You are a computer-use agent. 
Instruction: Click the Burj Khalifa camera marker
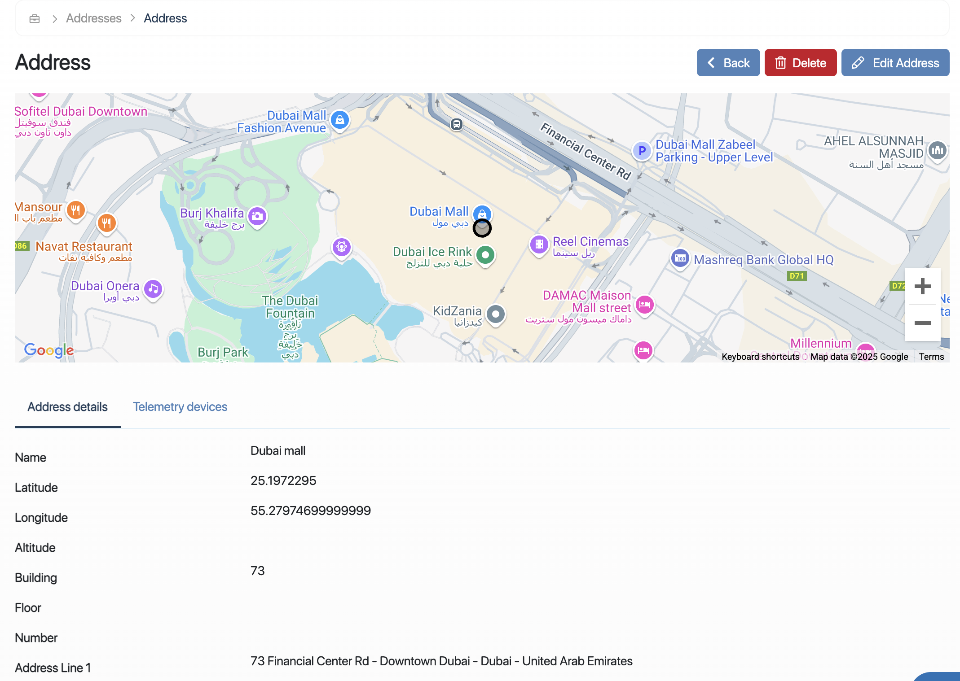point(257,216)
